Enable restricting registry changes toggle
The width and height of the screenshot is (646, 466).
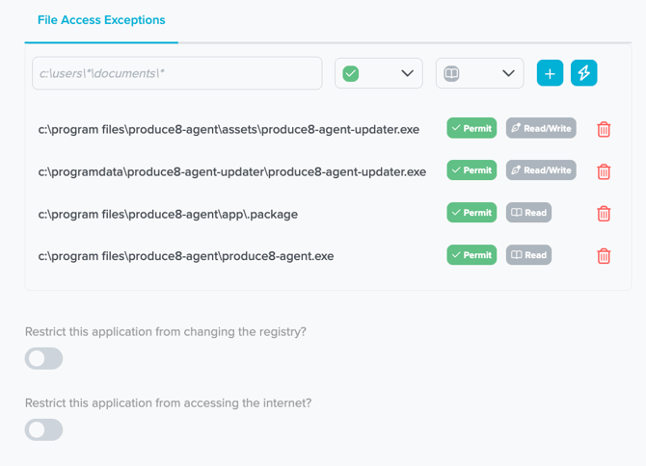pyautogui.click(x=44, y=358)
